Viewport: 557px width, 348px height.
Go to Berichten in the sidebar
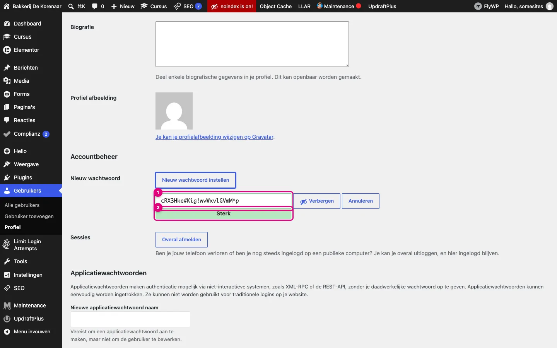pyautogui.click(x=31, y=68)
